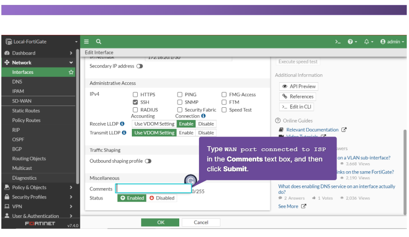Viewport: 409px width, 237px height.
Task: Open the Relevant Documentation link
Action: click(x=312, y=130)
